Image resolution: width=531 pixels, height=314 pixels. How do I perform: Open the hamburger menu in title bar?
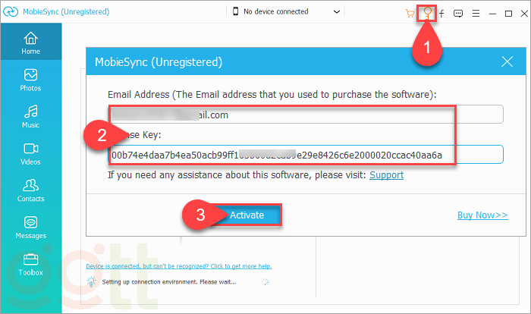pyautogui.click(x=476, y=13)
